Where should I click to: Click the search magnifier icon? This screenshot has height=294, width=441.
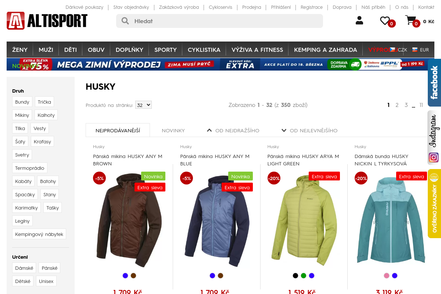click(125, 21)
